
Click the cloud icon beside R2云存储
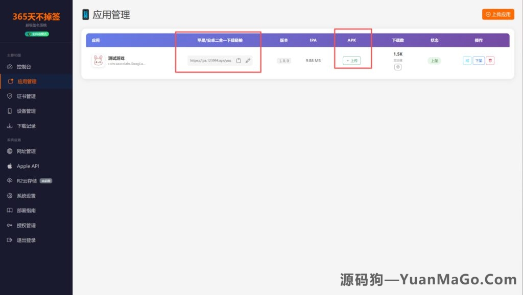(x=10, y=180)
